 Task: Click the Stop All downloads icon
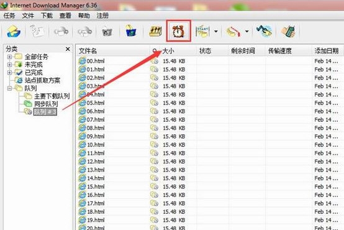point(85,31)
